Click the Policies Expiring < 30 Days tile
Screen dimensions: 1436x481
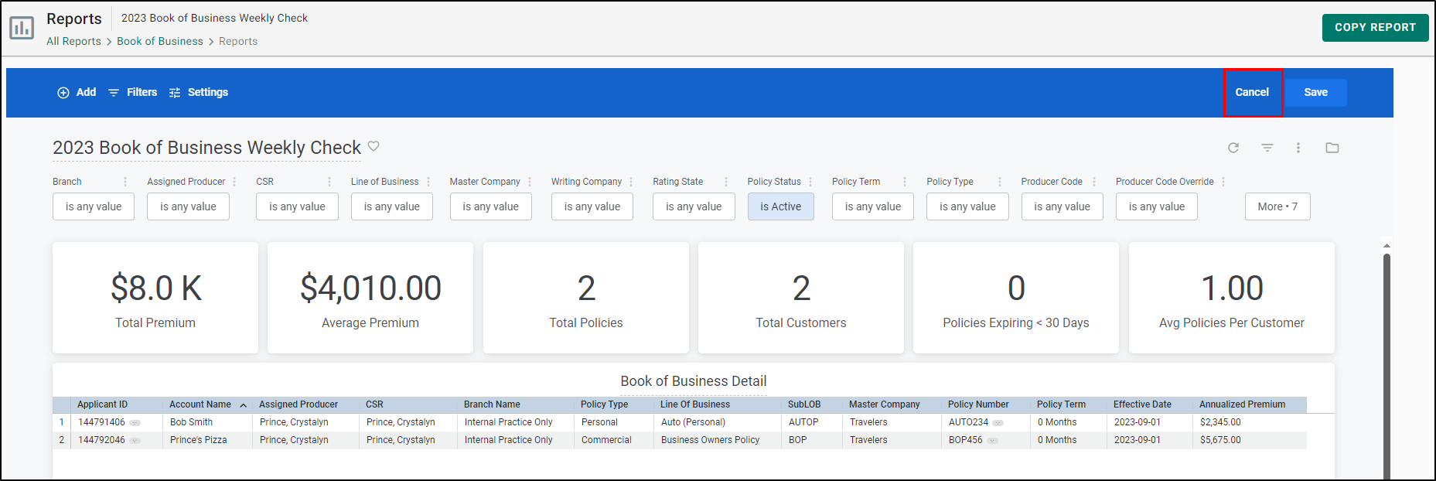tap(1016, 298)
